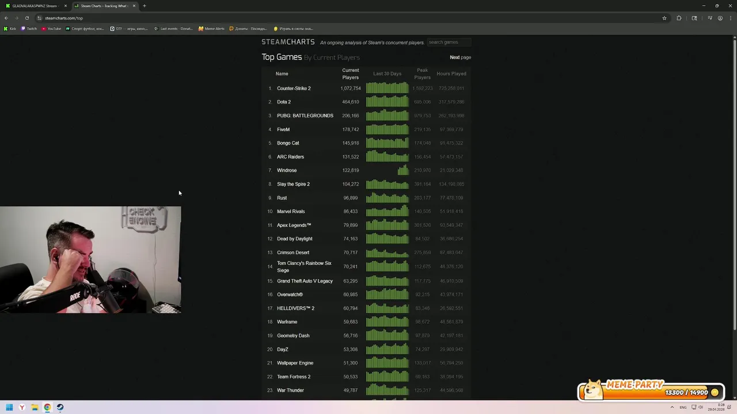Open the ARC Raiders game link
Screen dimensions: 737x414
(x=290, y=157)
